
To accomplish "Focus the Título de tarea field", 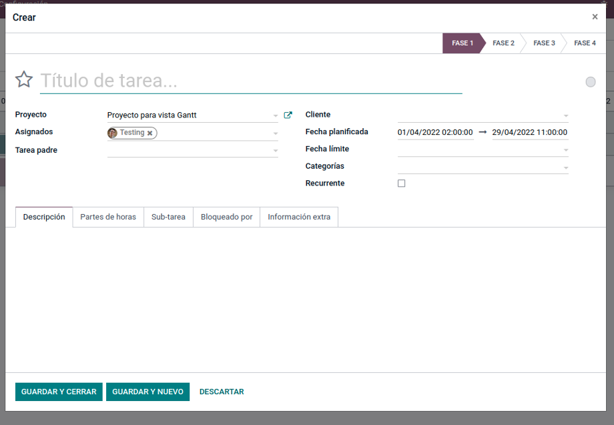I will [x=251, y=81].
